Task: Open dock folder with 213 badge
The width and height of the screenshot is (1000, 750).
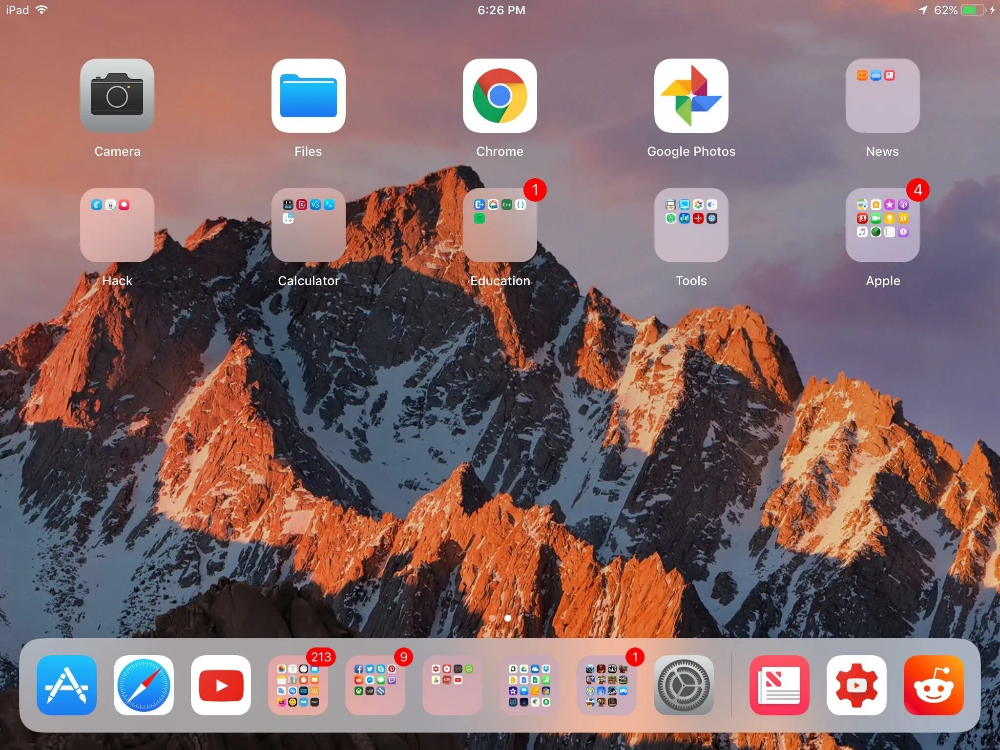Action: [x=298, y=685]
